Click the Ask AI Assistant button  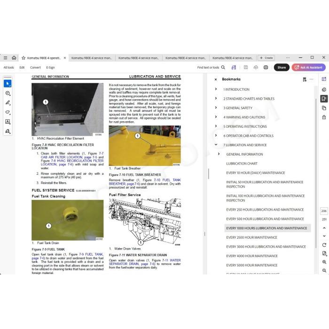click(x=308, y=67)
